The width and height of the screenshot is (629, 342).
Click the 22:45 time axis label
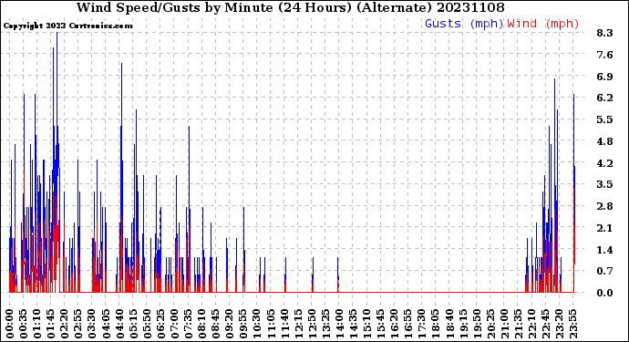click(545, 324)
